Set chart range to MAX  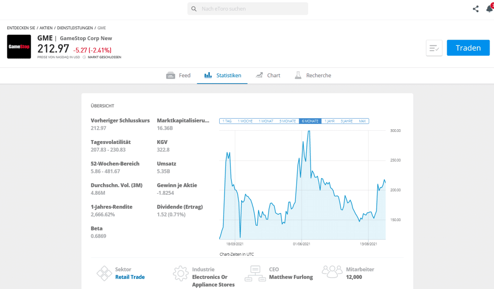[362, 121]
